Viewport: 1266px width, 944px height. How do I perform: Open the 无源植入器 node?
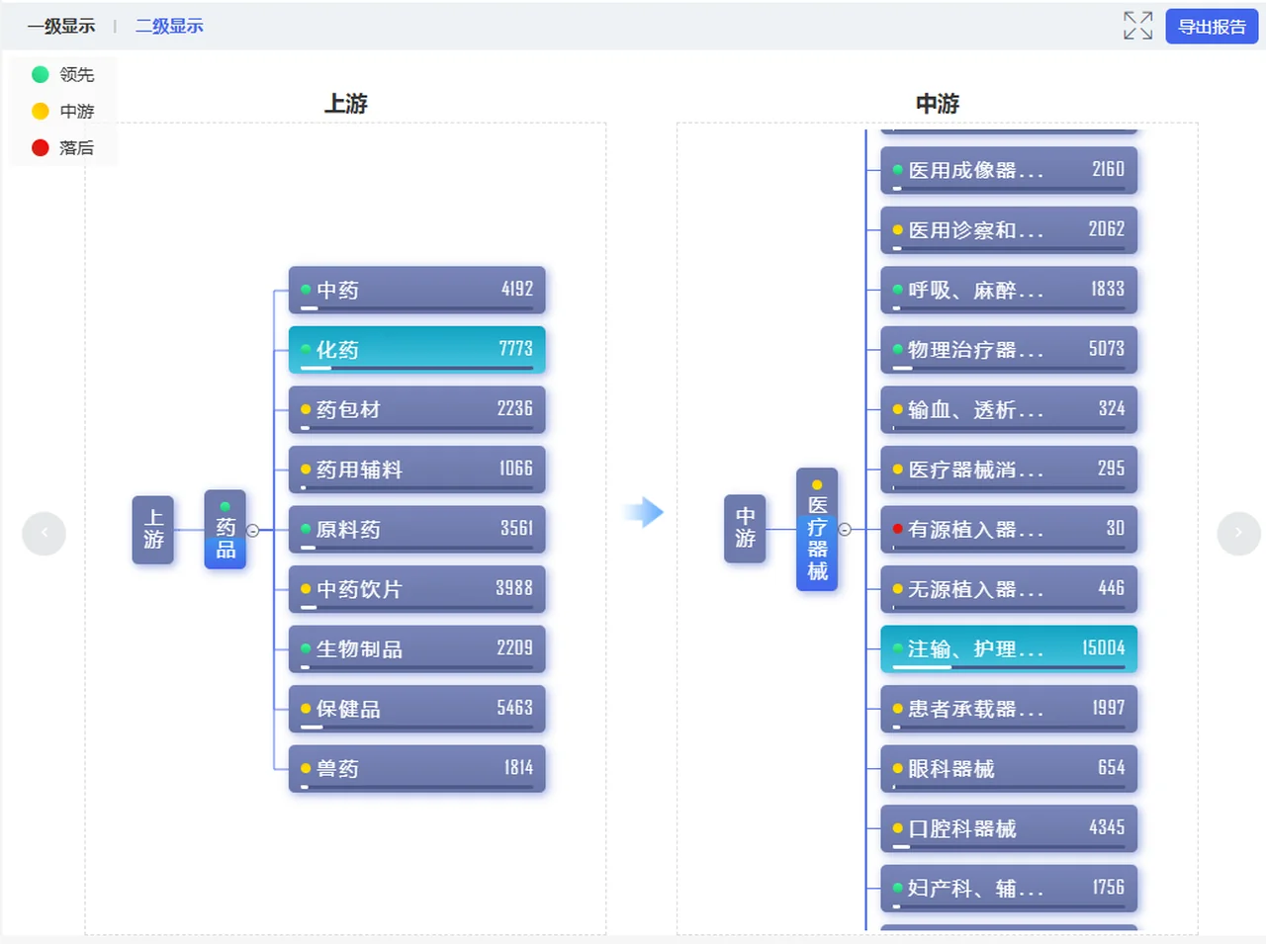pos(1009,589)
